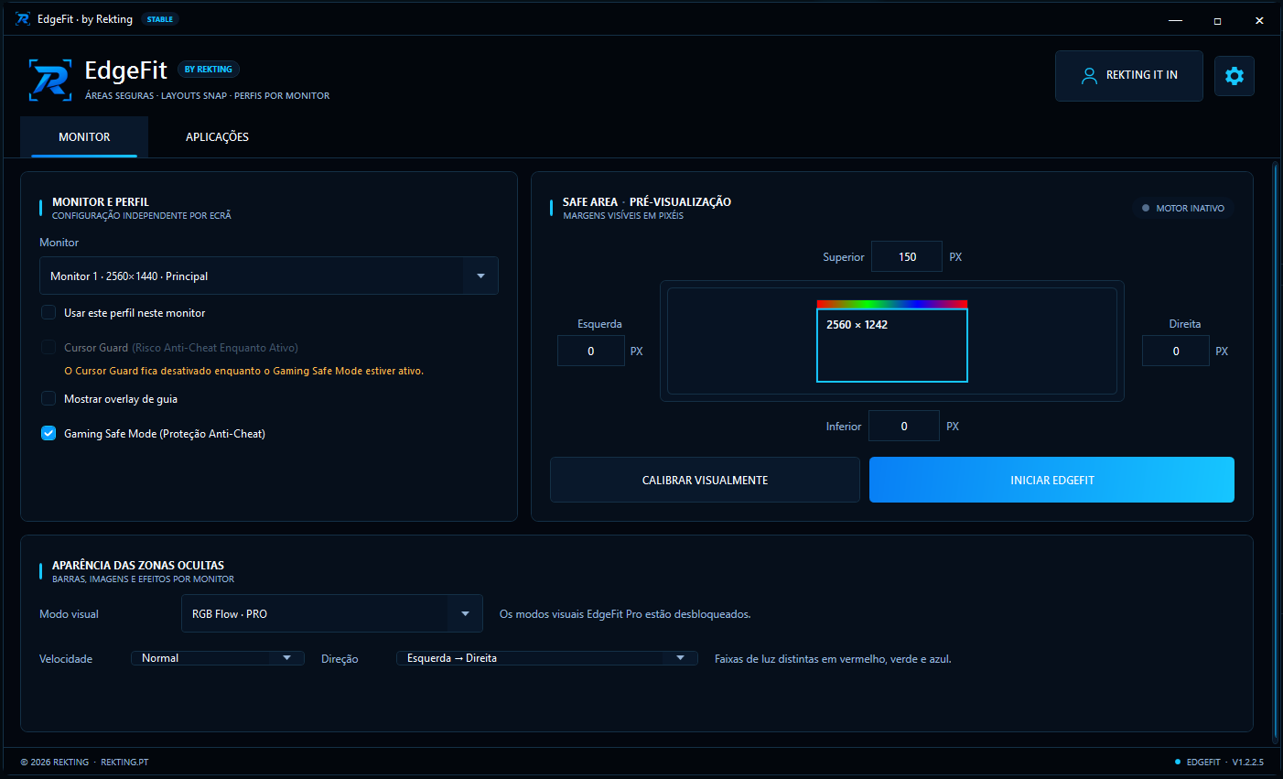Open the REKTING IT IN account button

(x=1129, y=76)
